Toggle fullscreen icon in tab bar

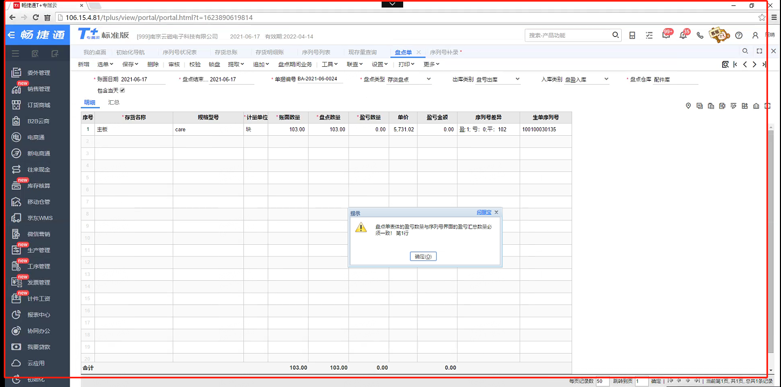tap(759, 51)
